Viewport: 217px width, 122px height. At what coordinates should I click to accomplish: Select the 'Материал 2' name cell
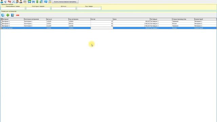pos(13,24)
